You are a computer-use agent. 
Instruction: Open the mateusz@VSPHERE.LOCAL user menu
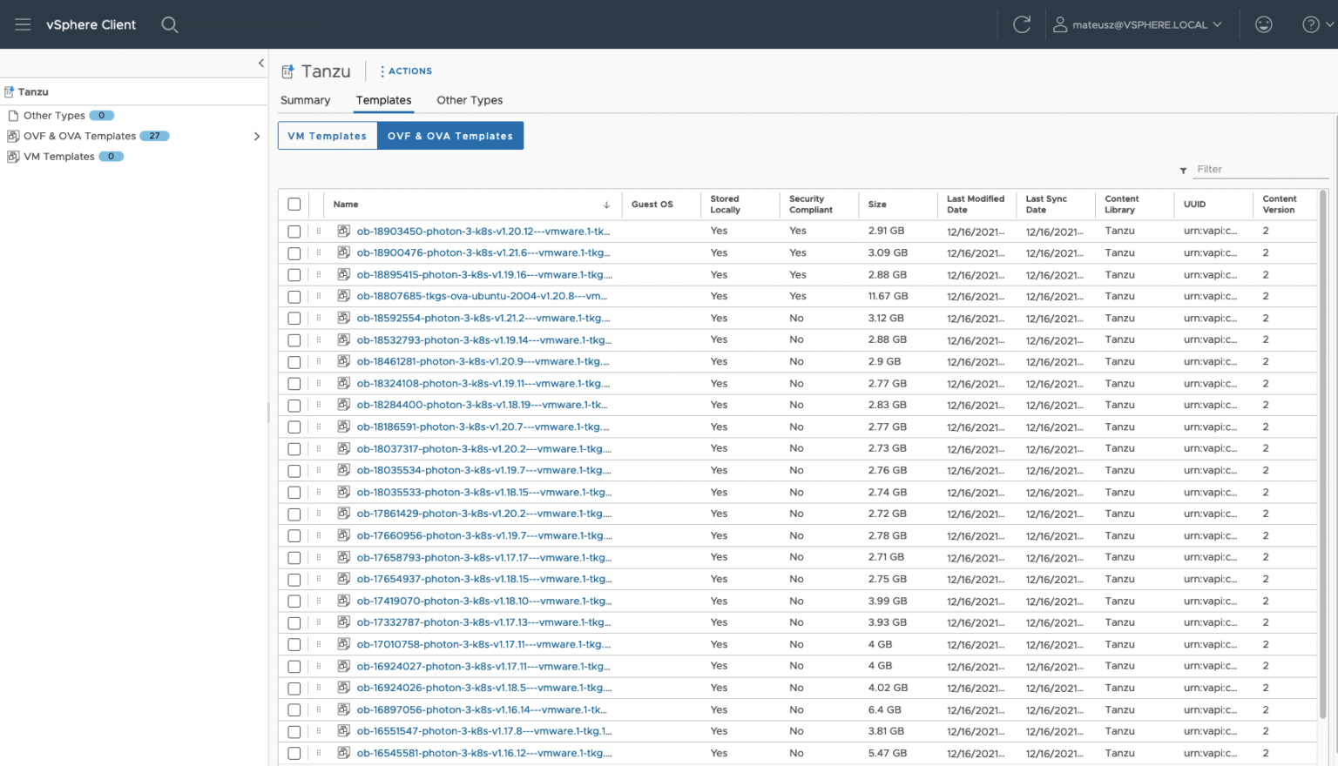[1139, 24]
